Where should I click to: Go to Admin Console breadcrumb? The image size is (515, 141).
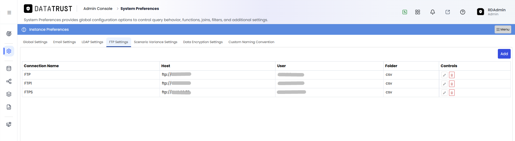point(98,9)
